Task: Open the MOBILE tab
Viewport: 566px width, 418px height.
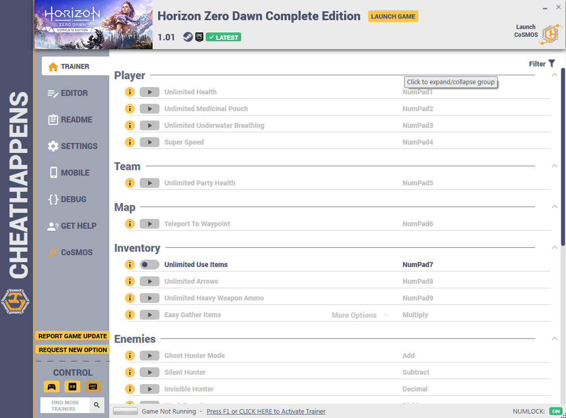Action: point(69,173)
